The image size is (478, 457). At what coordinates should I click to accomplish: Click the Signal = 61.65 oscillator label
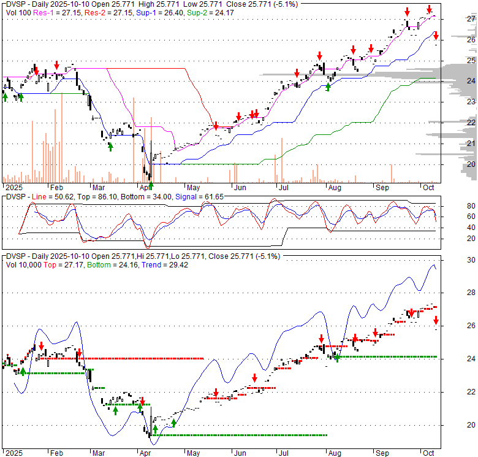(x=199, y=196)
